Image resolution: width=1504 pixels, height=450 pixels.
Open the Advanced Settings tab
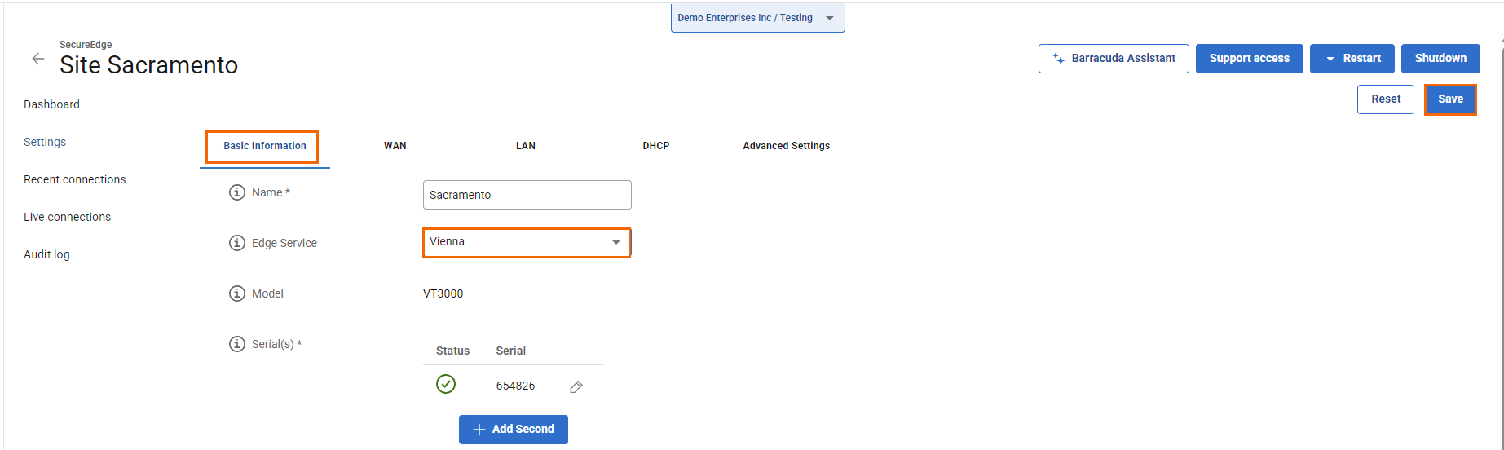pyautogui.click(x=786, y=146)
